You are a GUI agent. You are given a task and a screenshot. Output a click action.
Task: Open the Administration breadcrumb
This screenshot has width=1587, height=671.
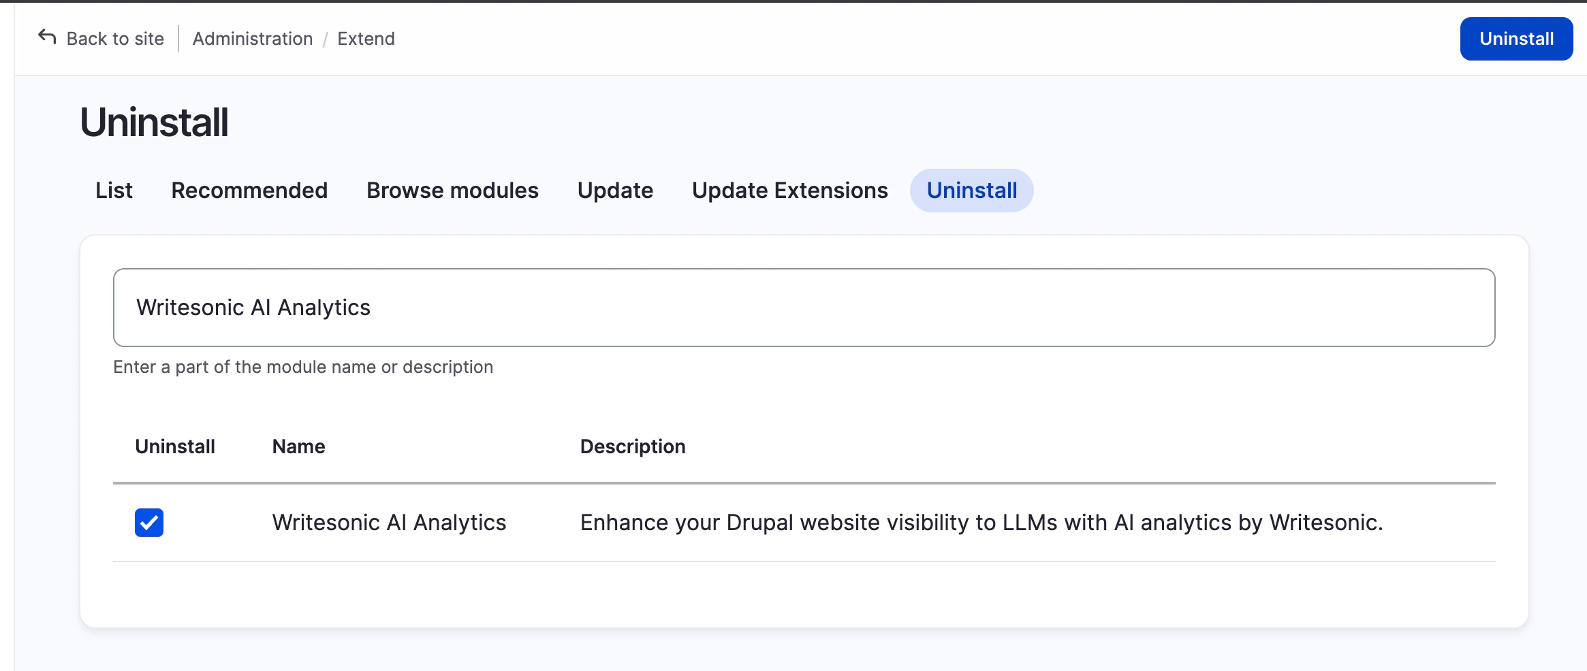253,39
